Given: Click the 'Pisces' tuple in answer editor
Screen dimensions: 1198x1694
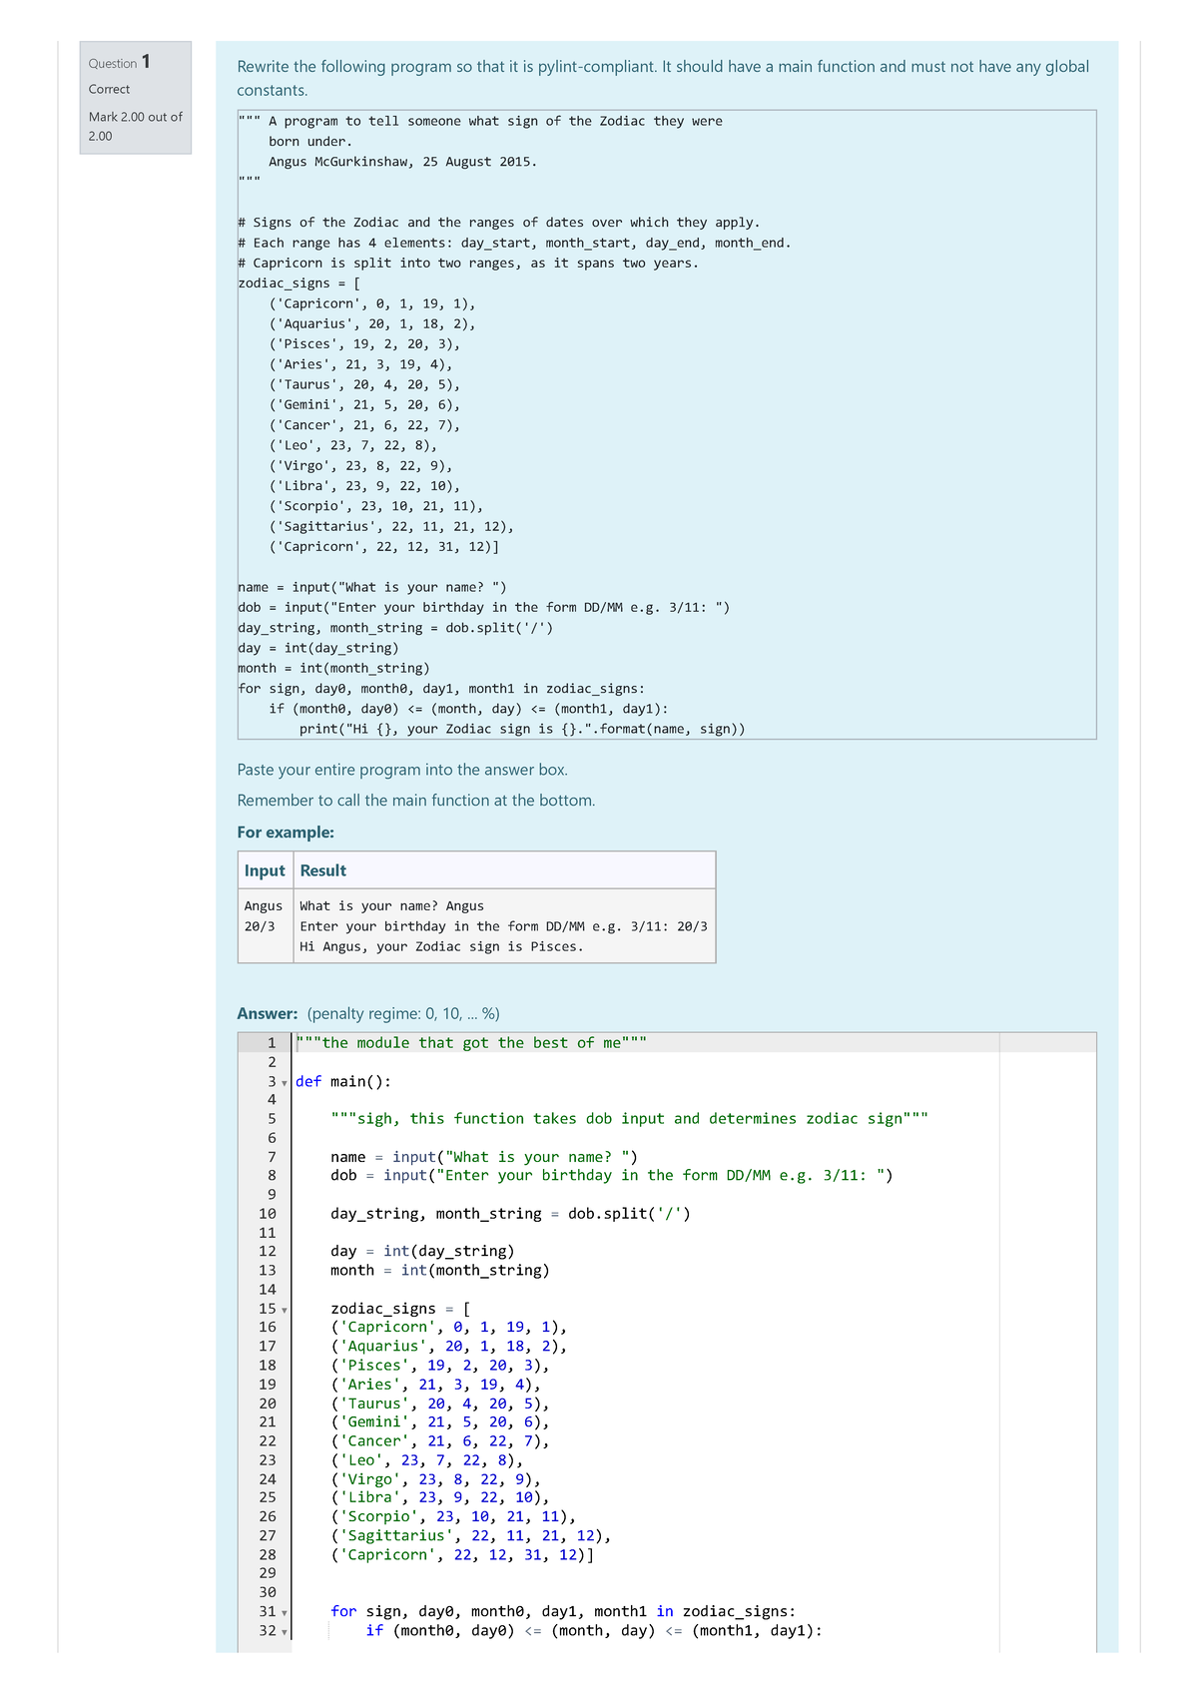Looking at the screenshot, I should tap(440, 1366).
